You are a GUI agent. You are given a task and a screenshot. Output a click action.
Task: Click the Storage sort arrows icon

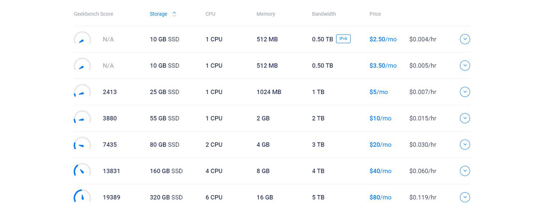pyautogui.click(x=174, y=14)
